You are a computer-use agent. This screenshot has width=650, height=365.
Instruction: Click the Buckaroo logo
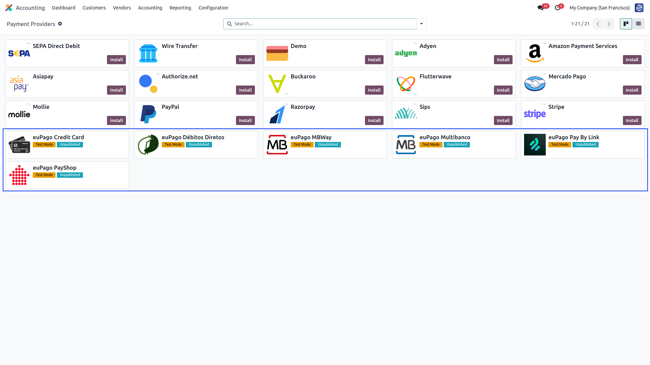click(277, 84)
